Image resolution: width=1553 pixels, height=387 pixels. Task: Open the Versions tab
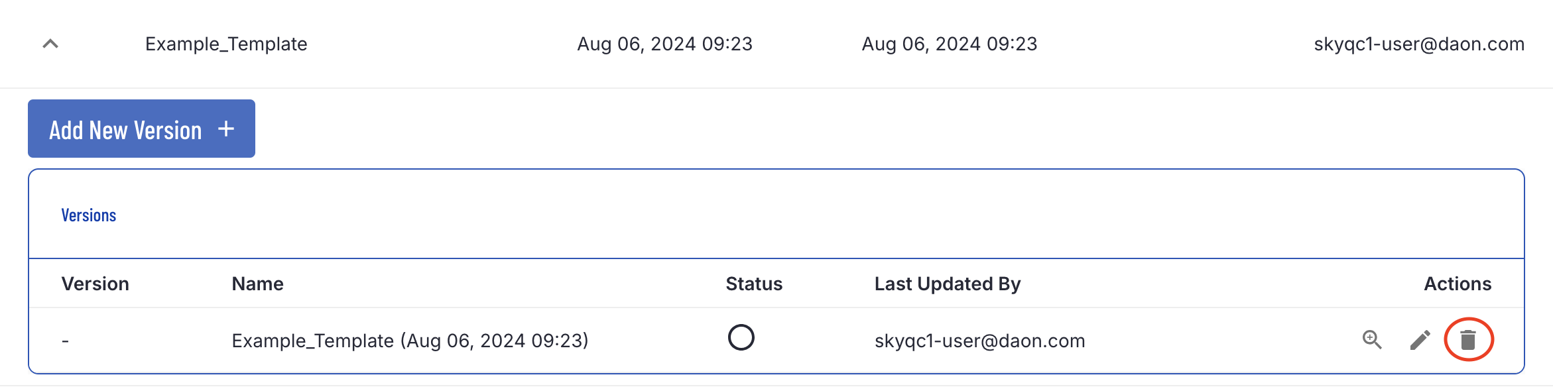pos(89,215)
